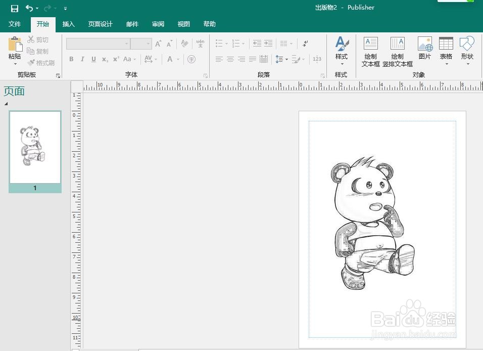Select page 1 thumbnail in navigation pane

tap(35, 152)
